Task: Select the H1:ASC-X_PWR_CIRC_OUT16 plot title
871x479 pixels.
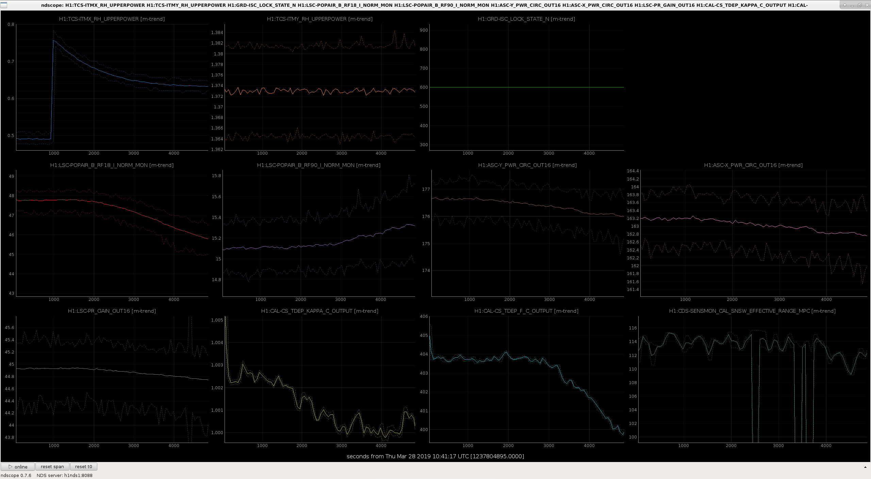Action: [753, 165]
